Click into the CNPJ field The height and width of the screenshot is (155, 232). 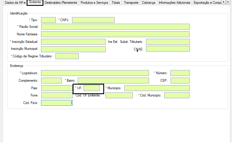tap(93, 20)
